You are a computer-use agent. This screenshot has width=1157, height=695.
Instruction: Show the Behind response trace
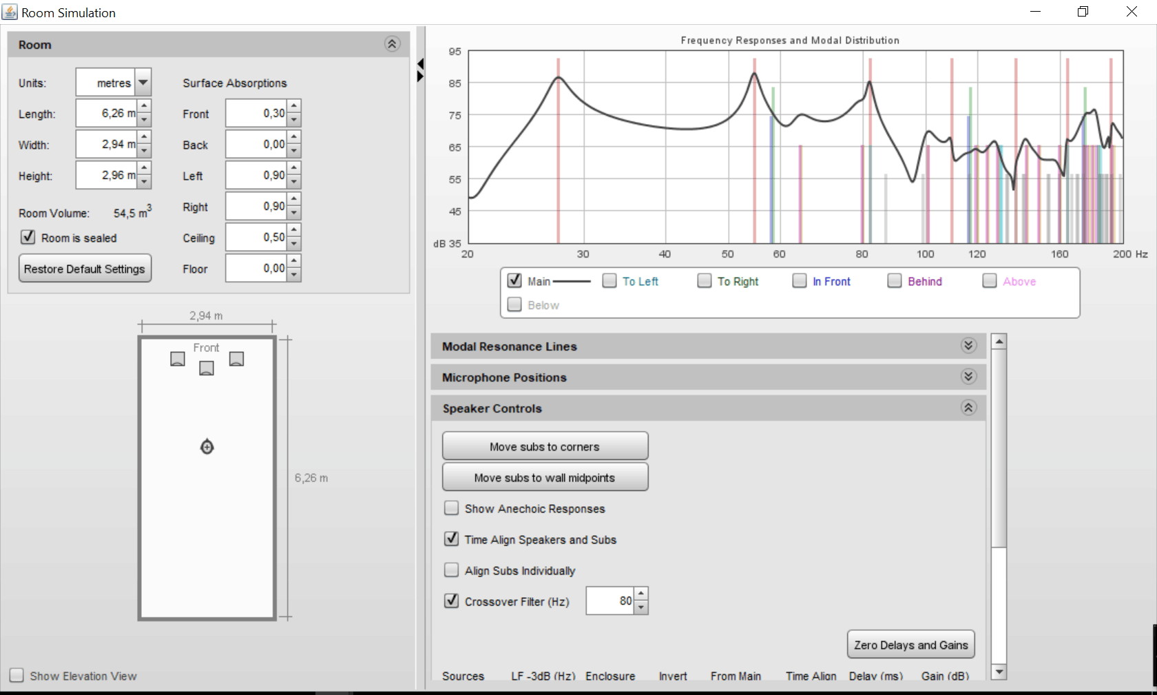click(x=895, y=281)
